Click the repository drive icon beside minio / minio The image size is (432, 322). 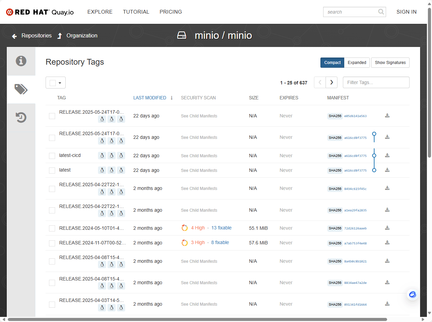[182, 35]
